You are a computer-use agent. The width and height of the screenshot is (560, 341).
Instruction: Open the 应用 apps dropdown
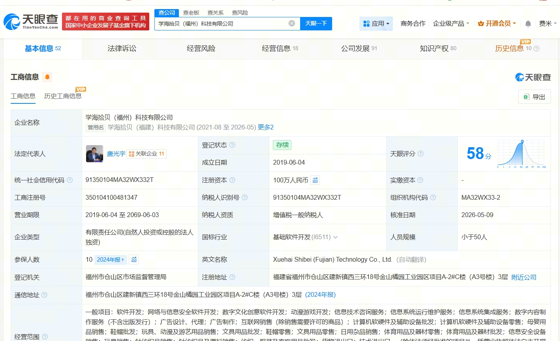click(376, 24)
